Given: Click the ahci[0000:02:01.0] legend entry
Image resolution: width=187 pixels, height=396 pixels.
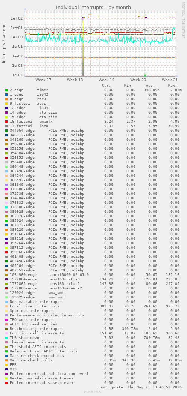Looking at the screenshot, I should click(x=50, y=274).
